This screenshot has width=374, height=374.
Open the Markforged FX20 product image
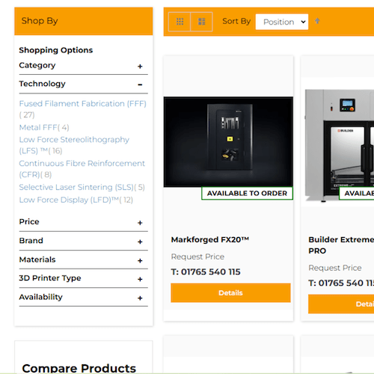[x=228, y=142]
